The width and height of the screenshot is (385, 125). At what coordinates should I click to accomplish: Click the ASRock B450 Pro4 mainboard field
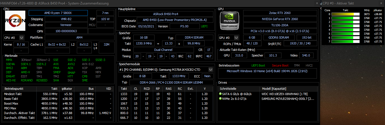pos(165,14)
